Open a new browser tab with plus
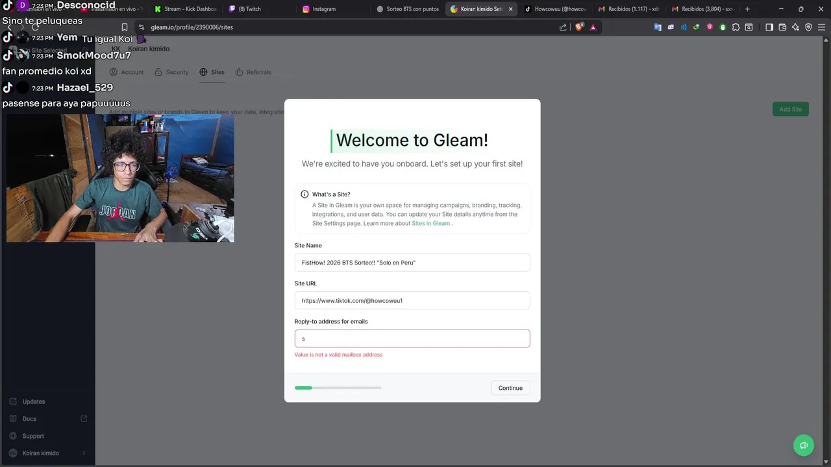 [x=747, y=9]
